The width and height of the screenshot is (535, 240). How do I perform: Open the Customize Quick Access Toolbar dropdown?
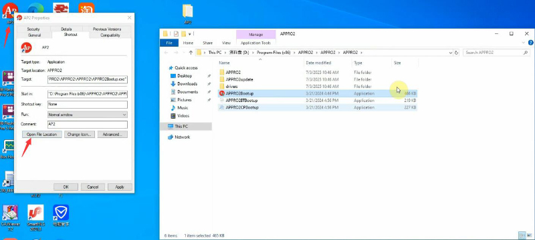pyautogui.click(x=190, y=33)
